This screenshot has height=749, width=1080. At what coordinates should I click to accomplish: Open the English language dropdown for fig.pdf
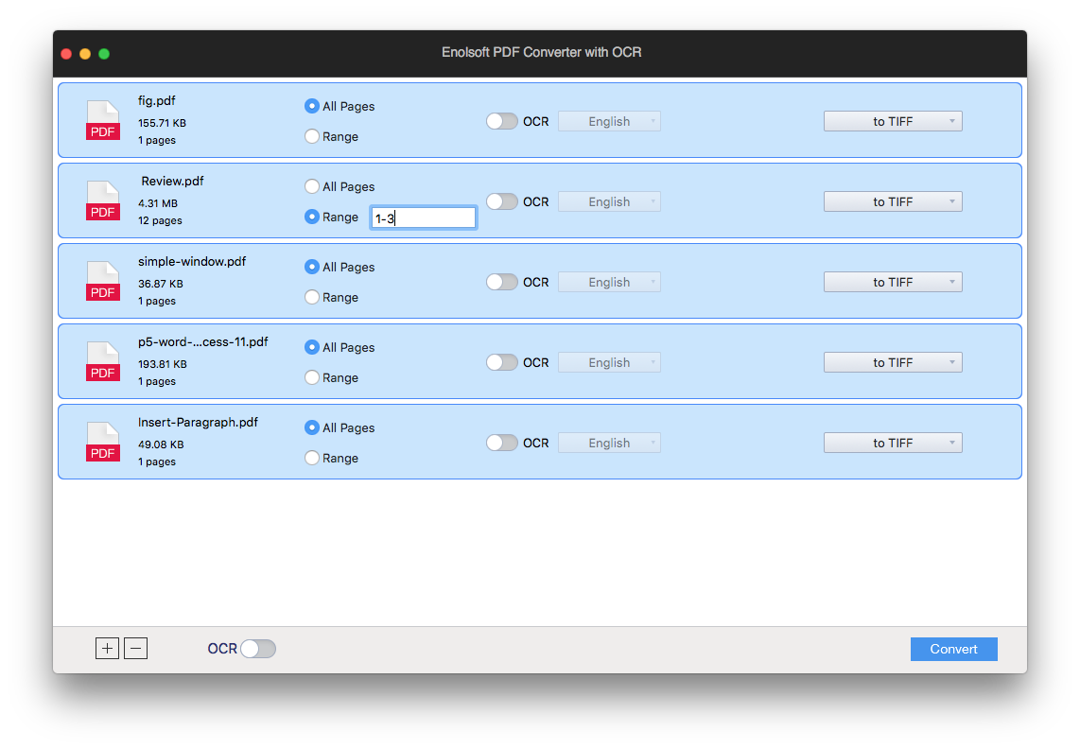[x=609, y=121]
